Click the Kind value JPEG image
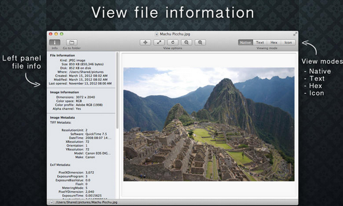Screen dimensions: 343x206 coord(77,60)
